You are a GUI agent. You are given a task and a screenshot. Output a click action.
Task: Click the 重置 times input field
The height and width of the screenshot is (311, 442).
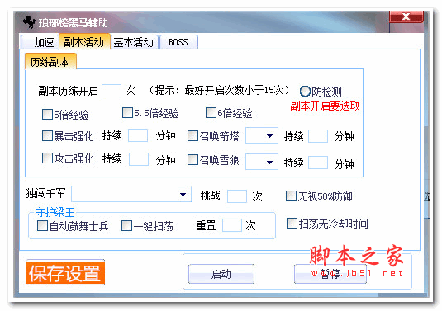[232, 225]
